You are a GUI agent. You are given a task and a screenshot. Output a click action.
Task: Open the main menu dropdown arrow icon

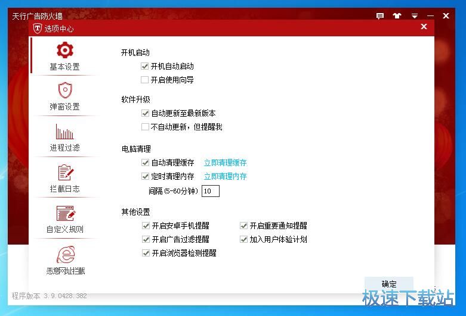415,16
